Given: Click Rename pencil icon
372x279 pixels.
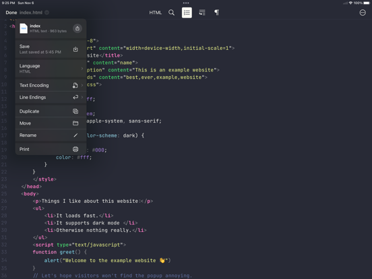Looking at the screenshot, I should pos(75,135).
